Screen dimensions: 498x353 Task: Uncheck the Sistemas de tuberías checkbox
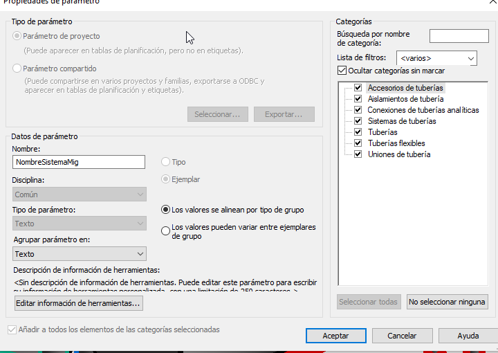[x=358, y=121]
